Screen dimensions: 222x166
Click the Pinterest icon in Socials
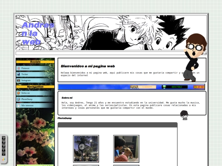click(18, 68)
